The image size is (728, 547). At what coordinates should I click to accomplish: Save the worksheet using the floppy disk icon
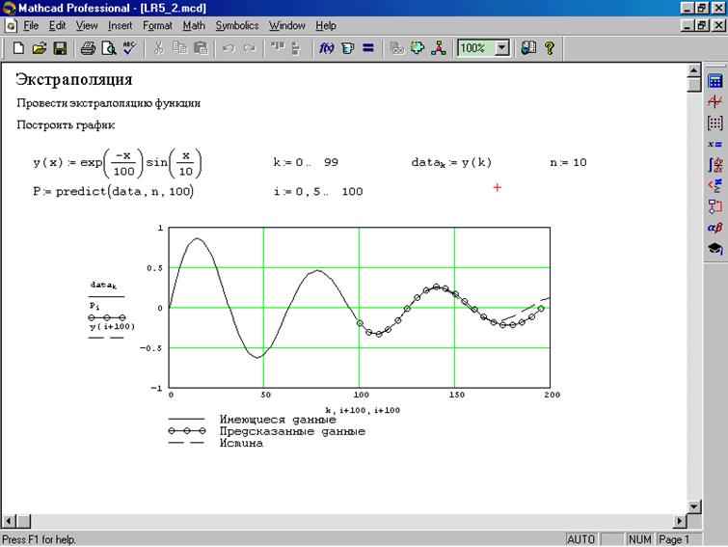(x=59, y=47)
